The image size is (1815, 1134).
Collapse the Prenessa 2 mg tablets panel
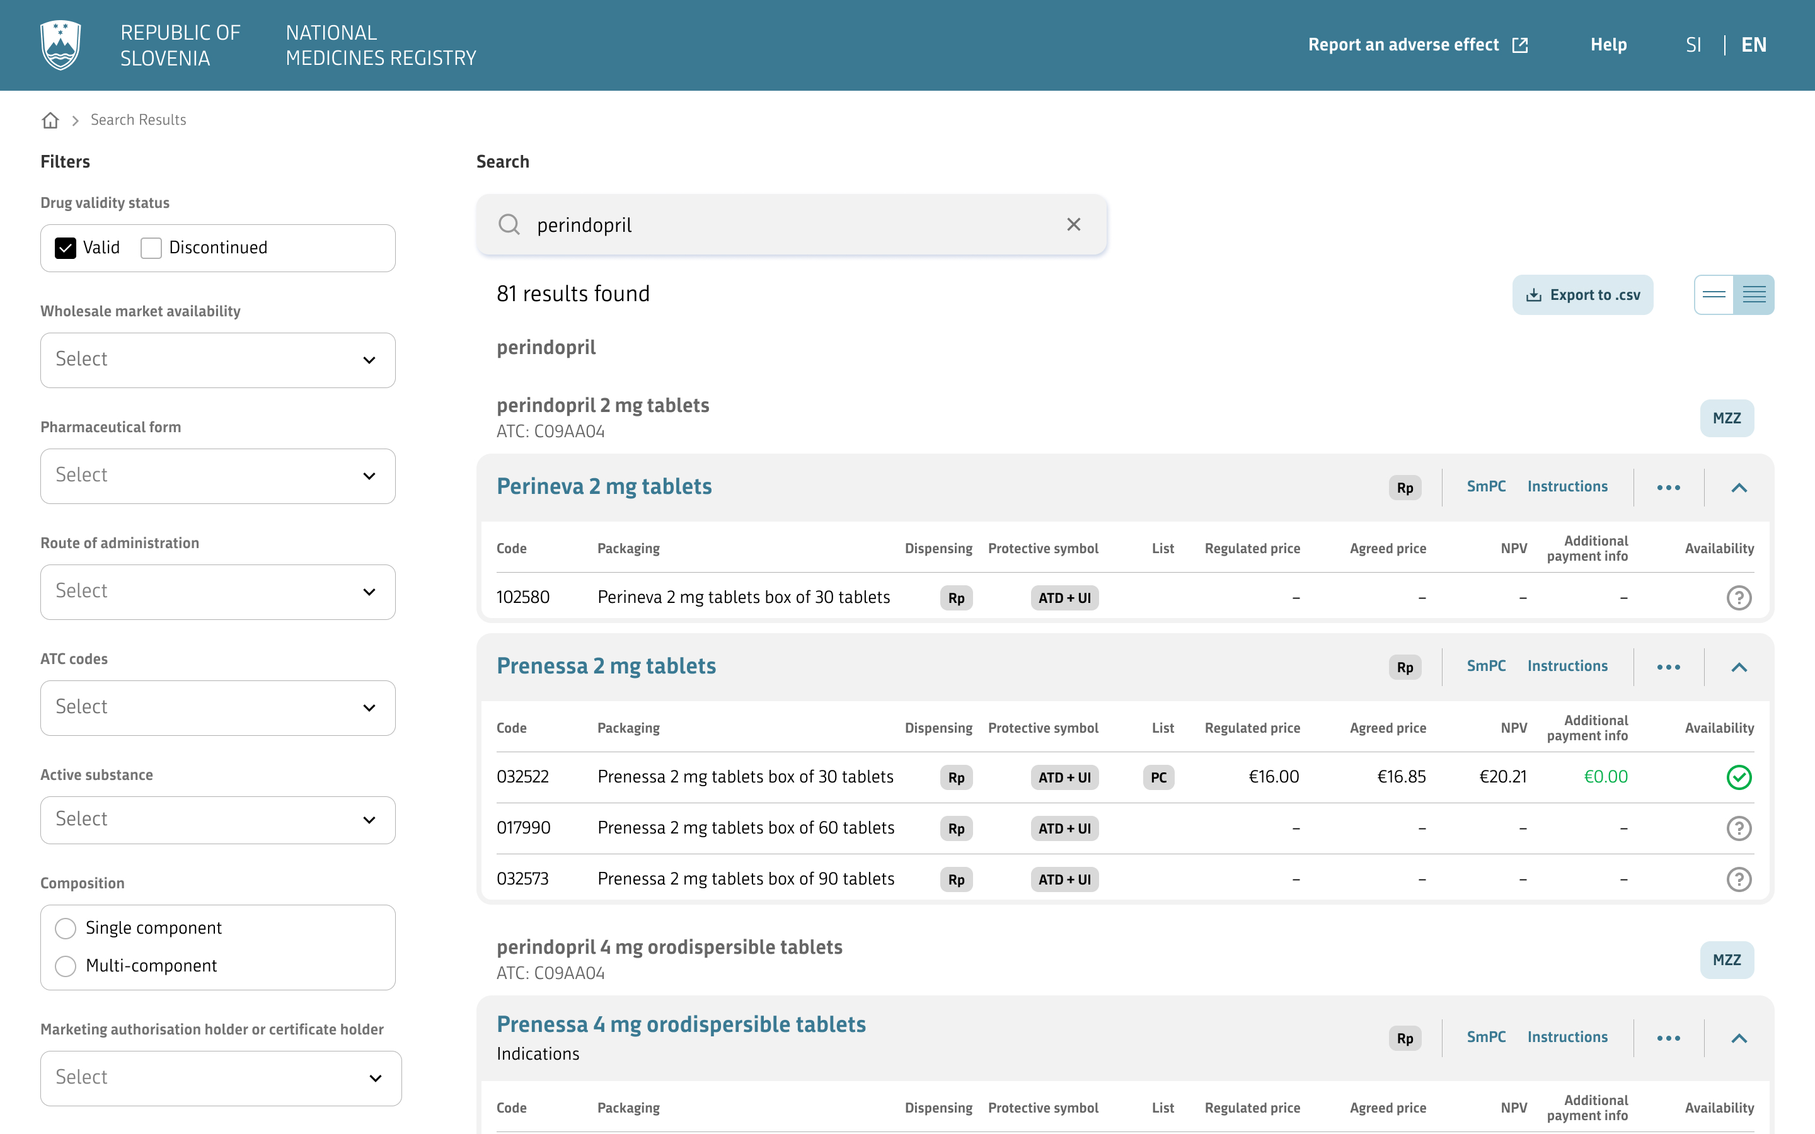(1739, 667)
